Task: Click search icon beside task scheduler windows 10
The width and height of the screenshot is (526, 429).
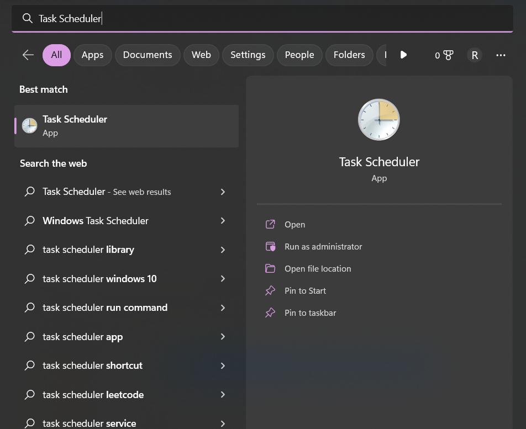Action: click(x=29, y=278)
